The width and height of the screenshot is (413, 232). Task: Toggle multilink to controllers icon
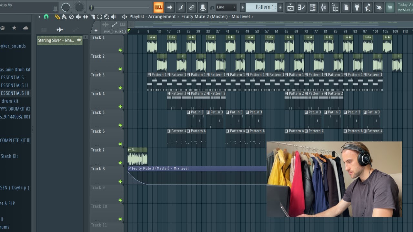[192, 7]
